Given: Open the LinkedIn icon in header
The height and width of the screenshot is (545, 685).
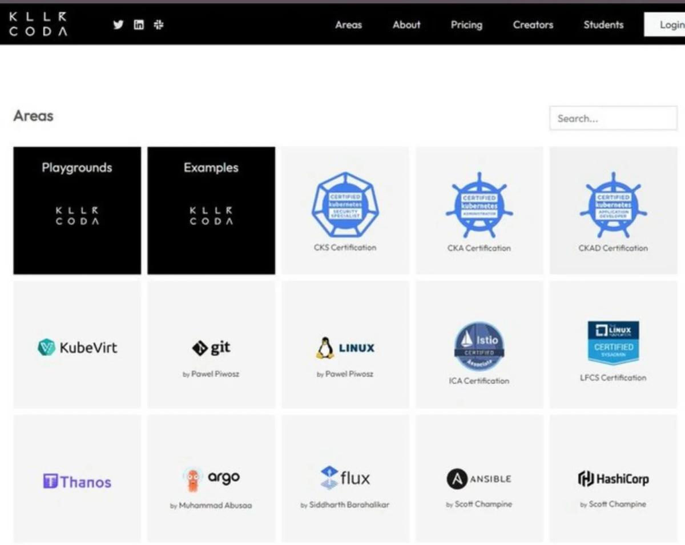Looking at the screenshot, I should click(138, 25).
